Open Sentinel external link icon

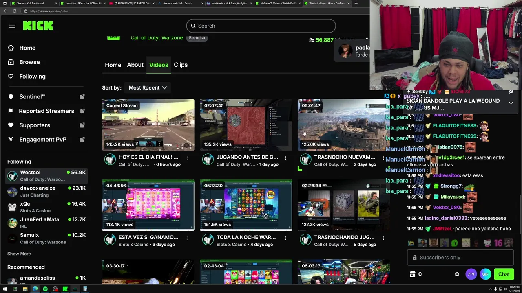coord(82,97)
